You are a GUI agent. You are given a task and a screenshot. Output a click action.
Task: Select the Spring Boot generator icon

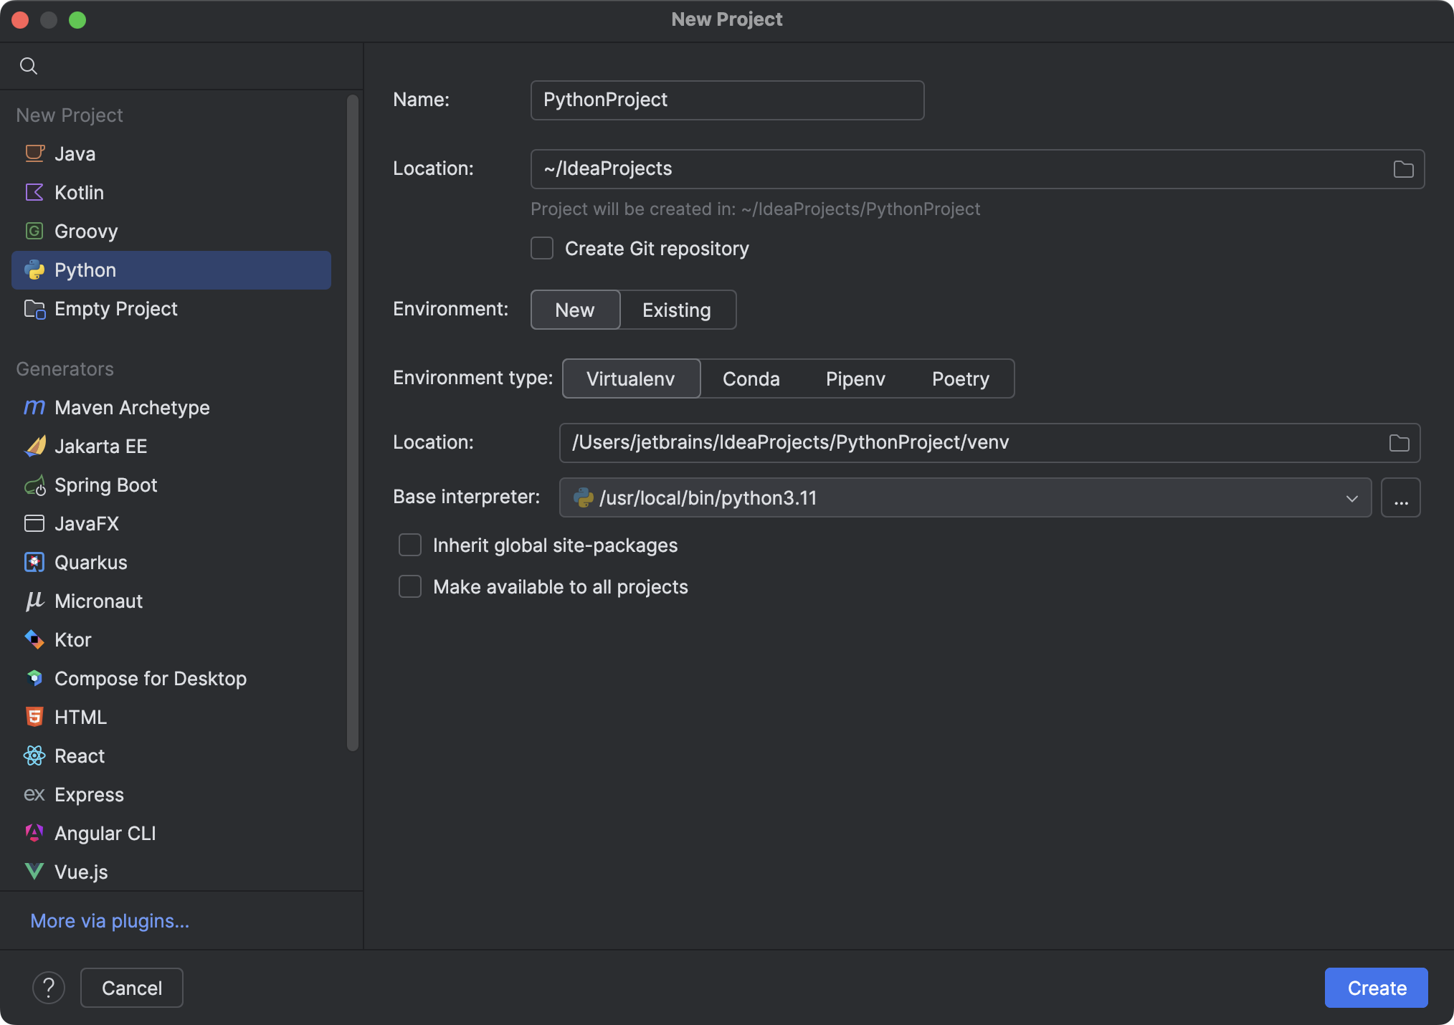[x=34, y=485]
